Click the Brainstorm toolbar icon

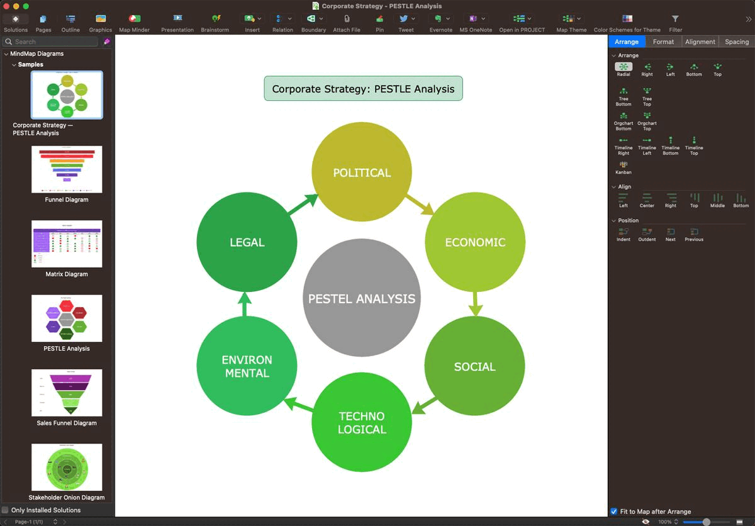216,20
